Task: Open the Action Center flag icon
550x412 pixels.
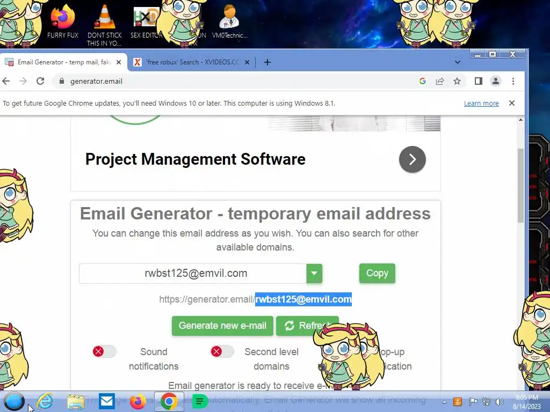Action: [473, 402]
